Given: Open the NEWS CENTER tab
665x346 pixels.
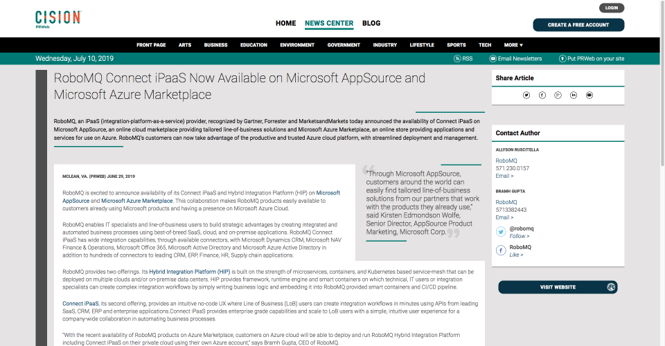Looking at the screenshot, I should (328, 24).
